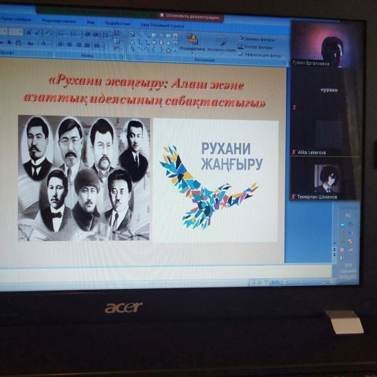Open Shape Fill (Заливка фигуры) dropdown
Viewport: 377px width, 377px height.
pos(258,37)
